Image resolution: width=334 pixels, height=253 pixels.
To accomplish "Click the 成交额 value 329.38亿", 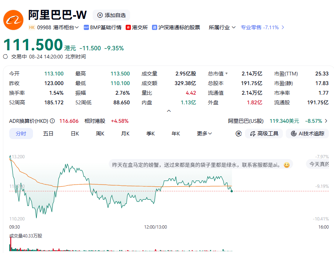I will [185, 83].
